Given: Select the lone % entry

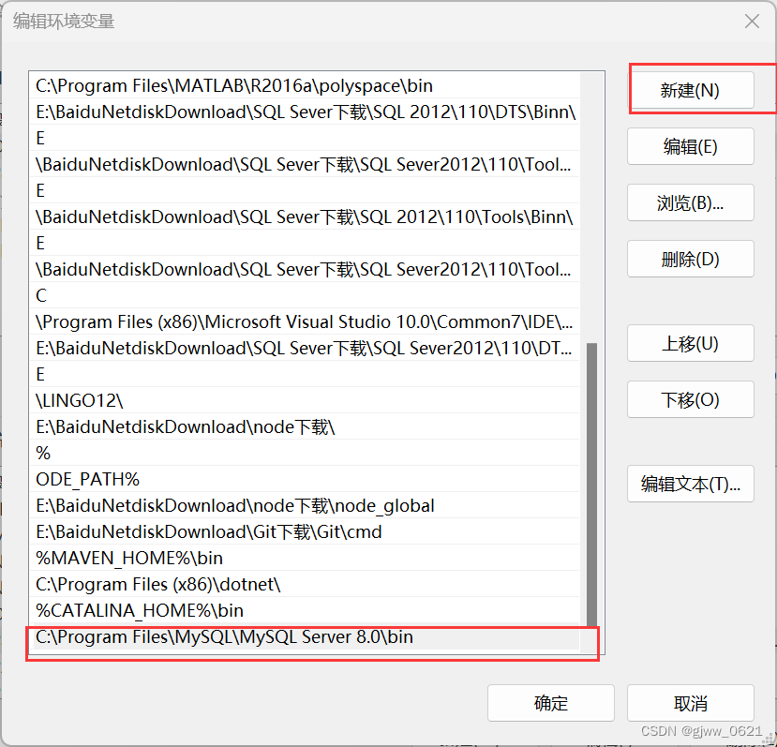Looking at the screenshot, I should click(305, 453).
